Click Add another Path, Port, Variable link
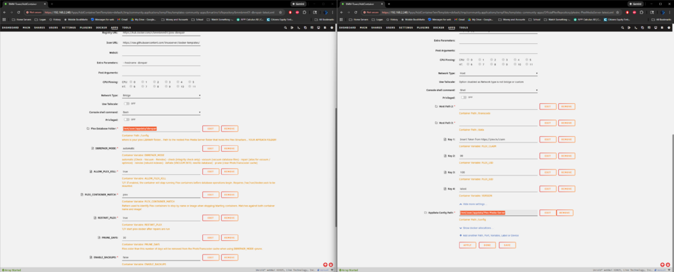 489,236
